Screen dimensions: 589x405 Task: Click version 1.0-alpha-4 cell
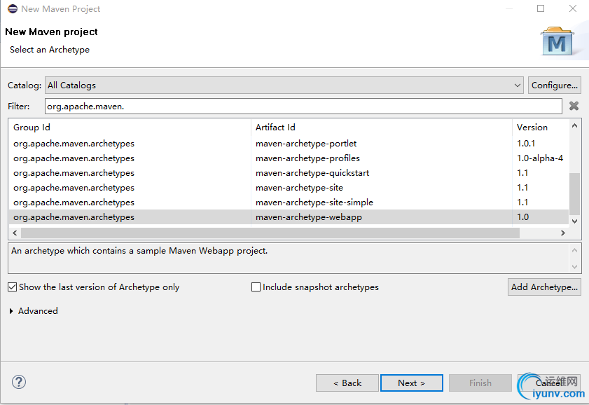point(540,158)
